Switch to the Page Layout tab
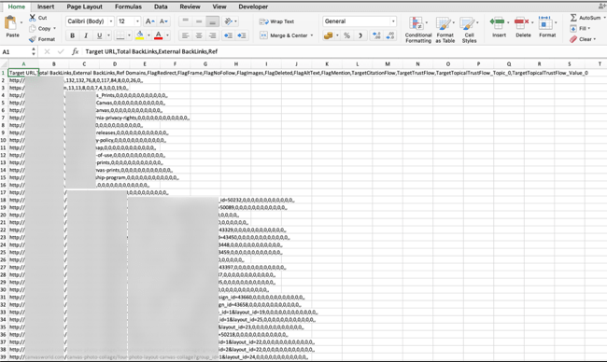This screenshot has height=362, width=607. pos(84,7)
